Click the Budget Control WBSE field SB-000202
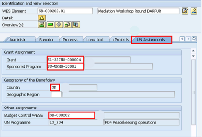 (x=72, y=115)
